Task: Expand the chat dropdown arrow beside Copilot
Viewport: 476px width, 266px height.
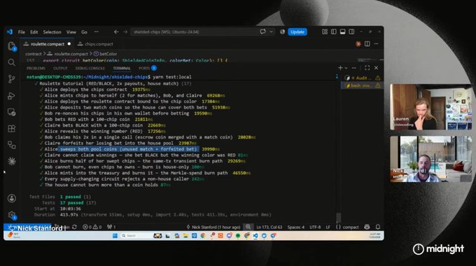Action: tap(271, 31)
